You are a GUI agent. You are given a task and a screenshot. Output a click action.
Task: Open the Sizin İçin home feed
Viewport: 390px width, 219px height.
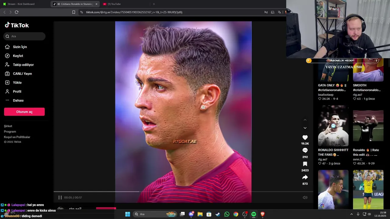20,47
